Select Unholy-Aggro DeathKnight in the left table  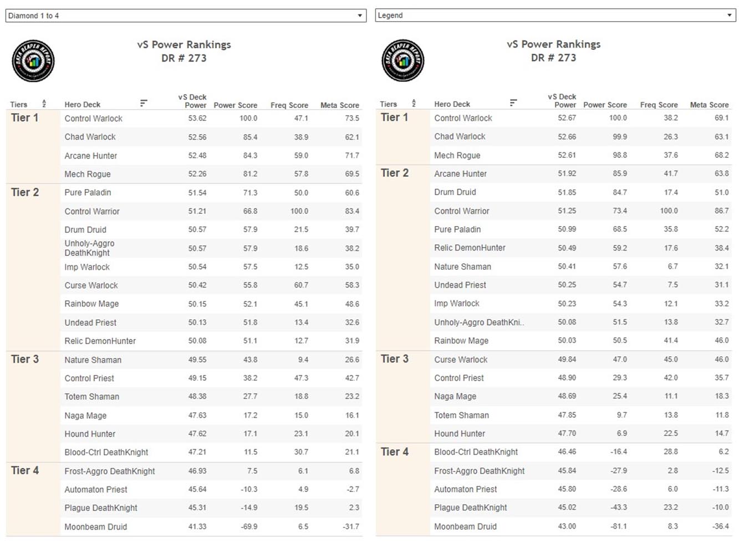(x=89, y=248)
